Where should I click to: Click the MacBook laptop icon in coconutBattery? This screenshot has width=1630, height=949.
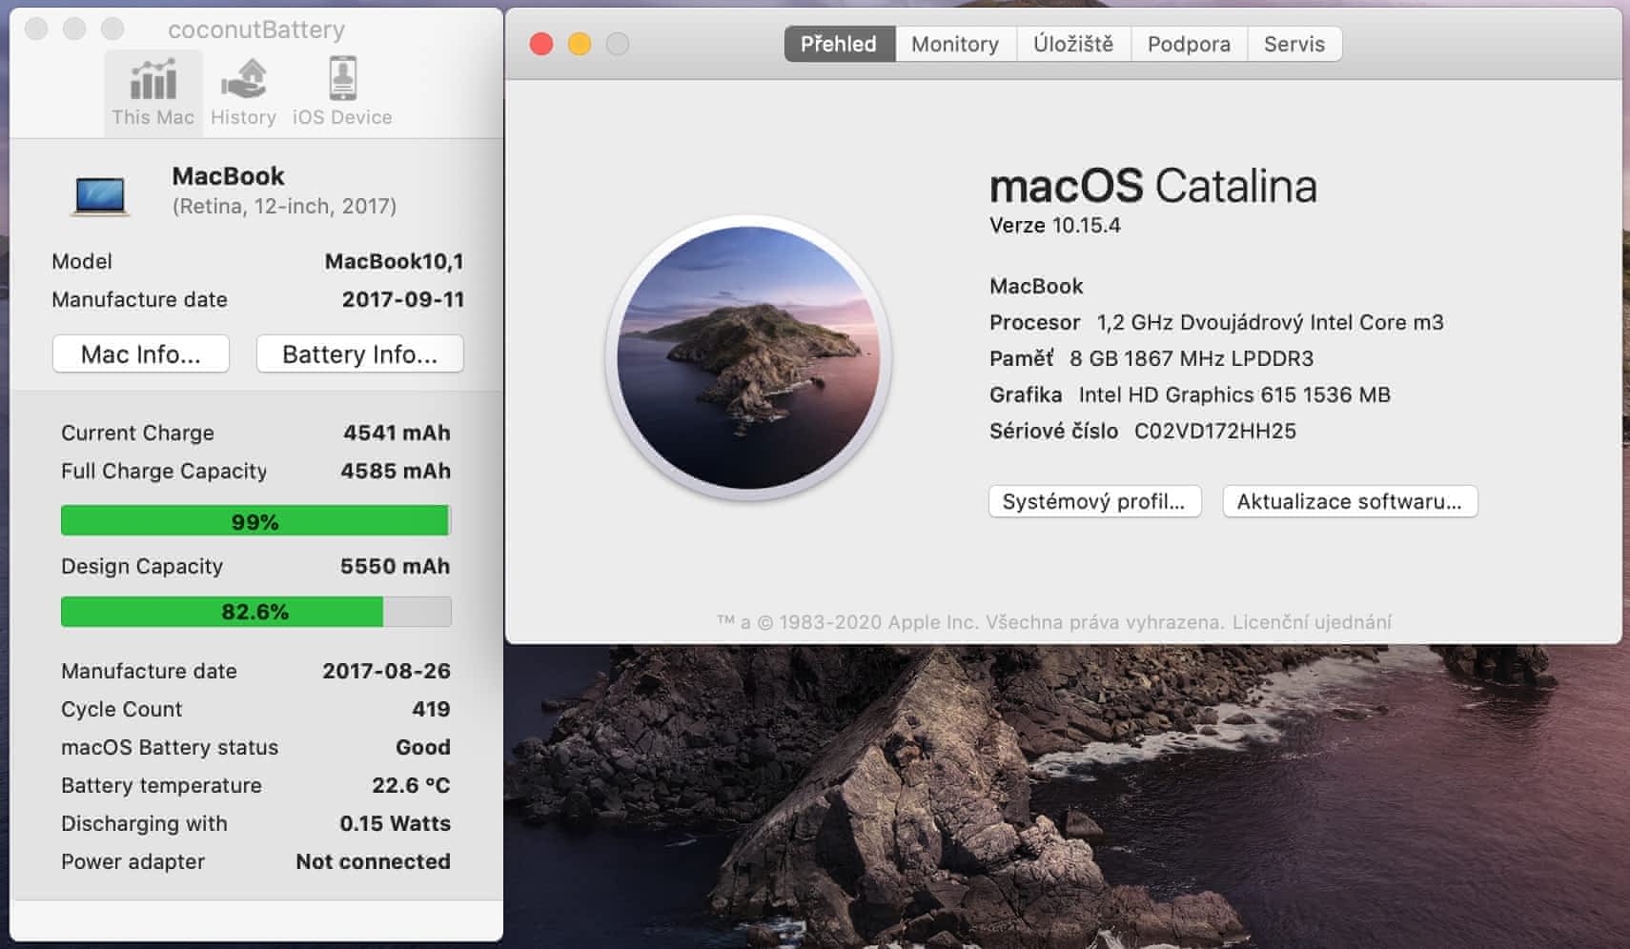point(100,195)
